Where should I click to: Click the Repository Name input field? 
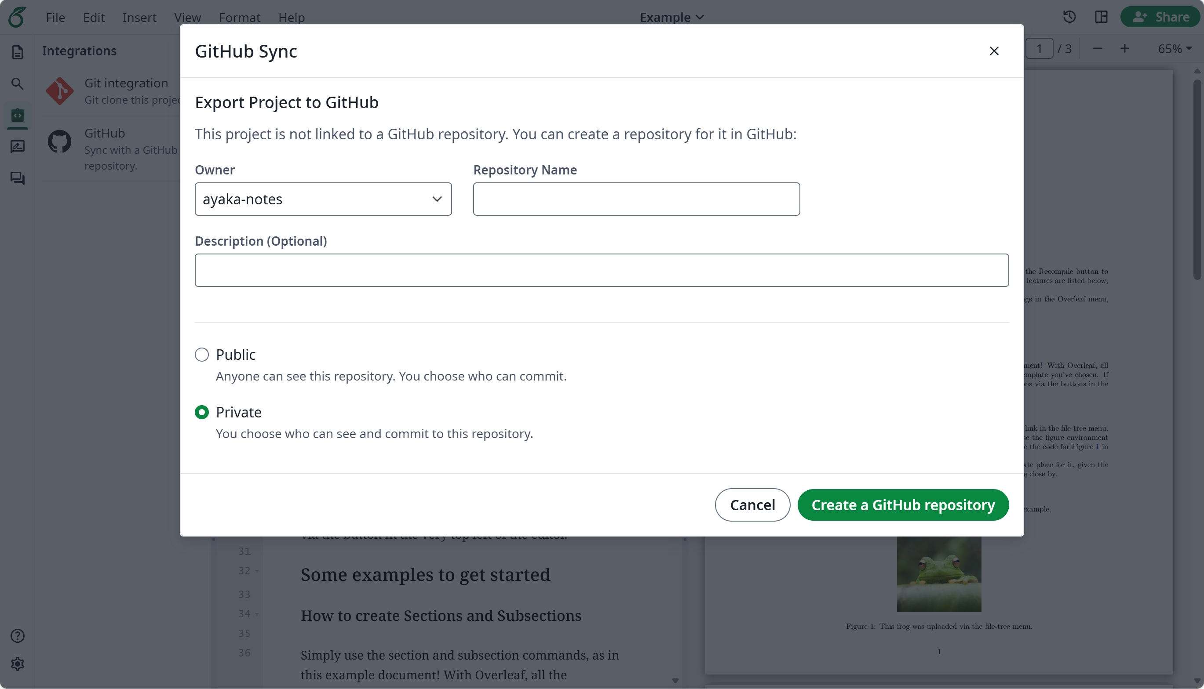pos(636,199)
